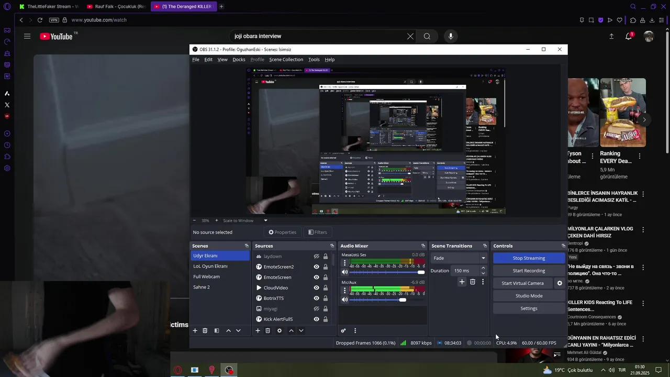Open Mic/Aux channel options dots
670x377 pixels.
[344, 291]
